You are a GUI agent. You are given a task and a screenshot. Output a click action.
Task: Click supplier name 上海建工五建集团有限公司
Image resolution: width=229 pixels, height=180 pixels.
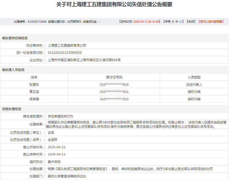67,45
